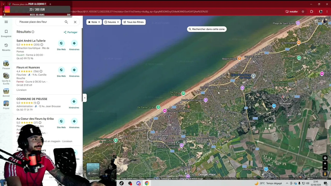This screenshot has height=186, width=331.
Task: Open the Fleurs et Nuances result
Action: click(x=28, y=67)
